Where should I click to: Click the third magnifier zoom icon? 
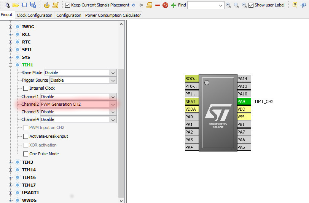244,5
